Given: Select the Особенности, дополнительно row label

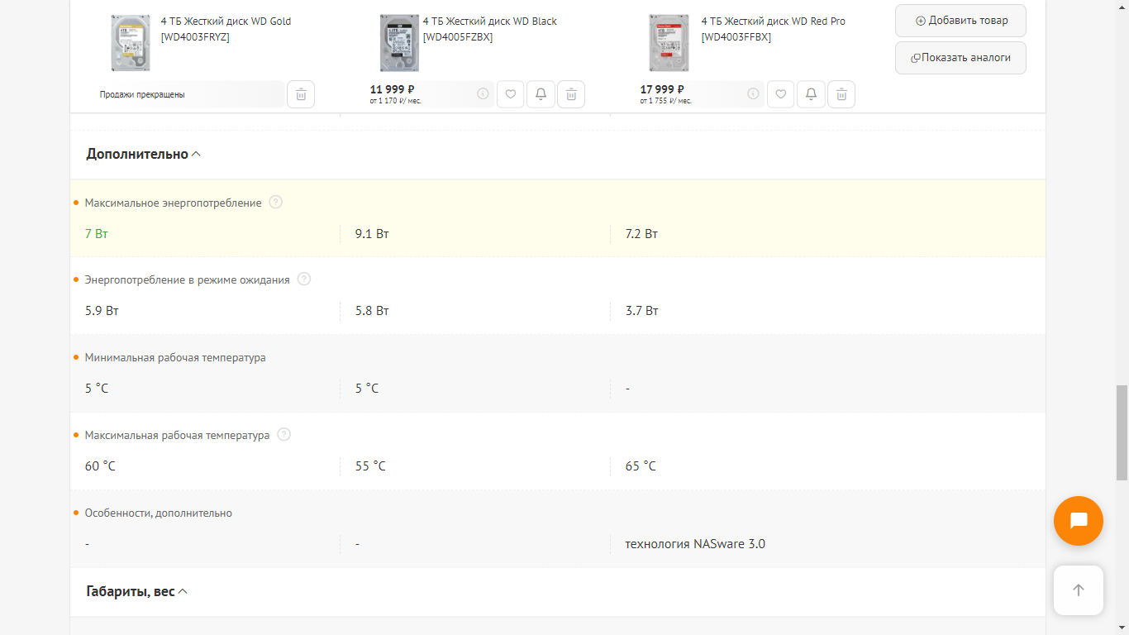Looking at the screenshot, I should [158, 513].
